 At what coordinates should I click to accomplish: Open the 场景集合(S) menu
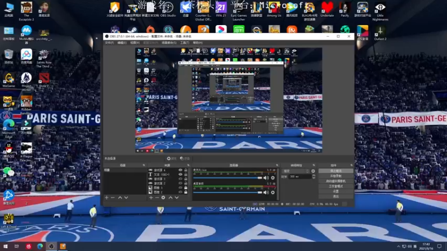(169, 43)
